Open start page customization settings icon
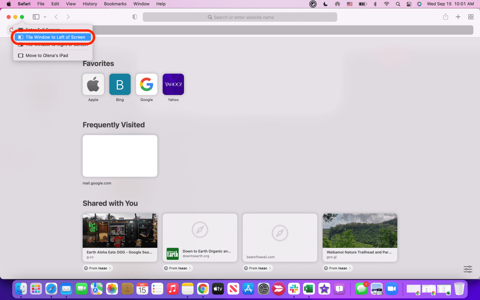Screen dimensions: 480x300 pos(467,269)
